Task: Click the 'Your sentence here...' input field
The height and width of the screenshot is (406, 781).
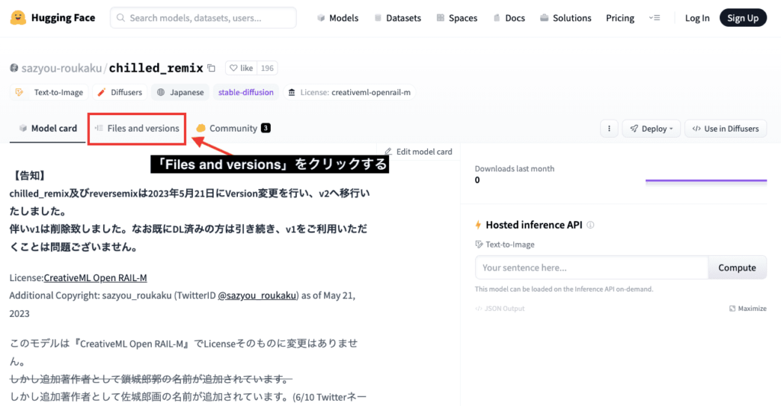Action: point(591,267)
